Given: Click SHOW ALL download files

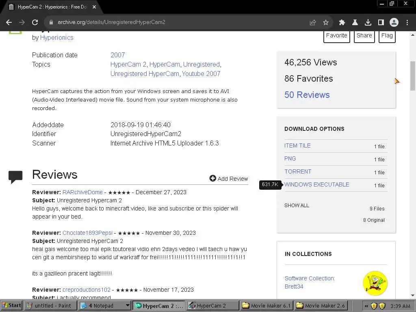Looking at the screenshot, I should (x=297, y=206).
